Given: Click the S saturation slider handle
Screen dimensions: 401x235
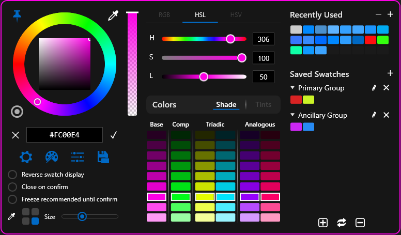Looking at the screenshot, I should (242, 58).
